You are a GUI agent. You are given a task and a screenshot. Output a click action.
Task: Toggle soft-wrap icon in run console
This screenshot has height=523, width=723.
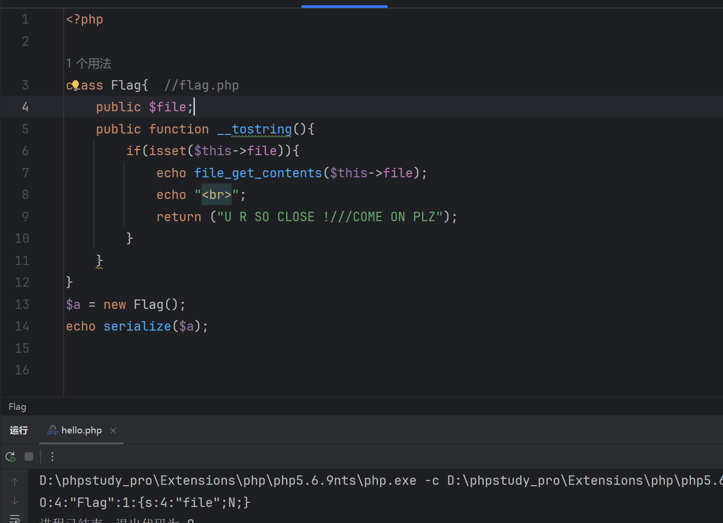(15, 518)
